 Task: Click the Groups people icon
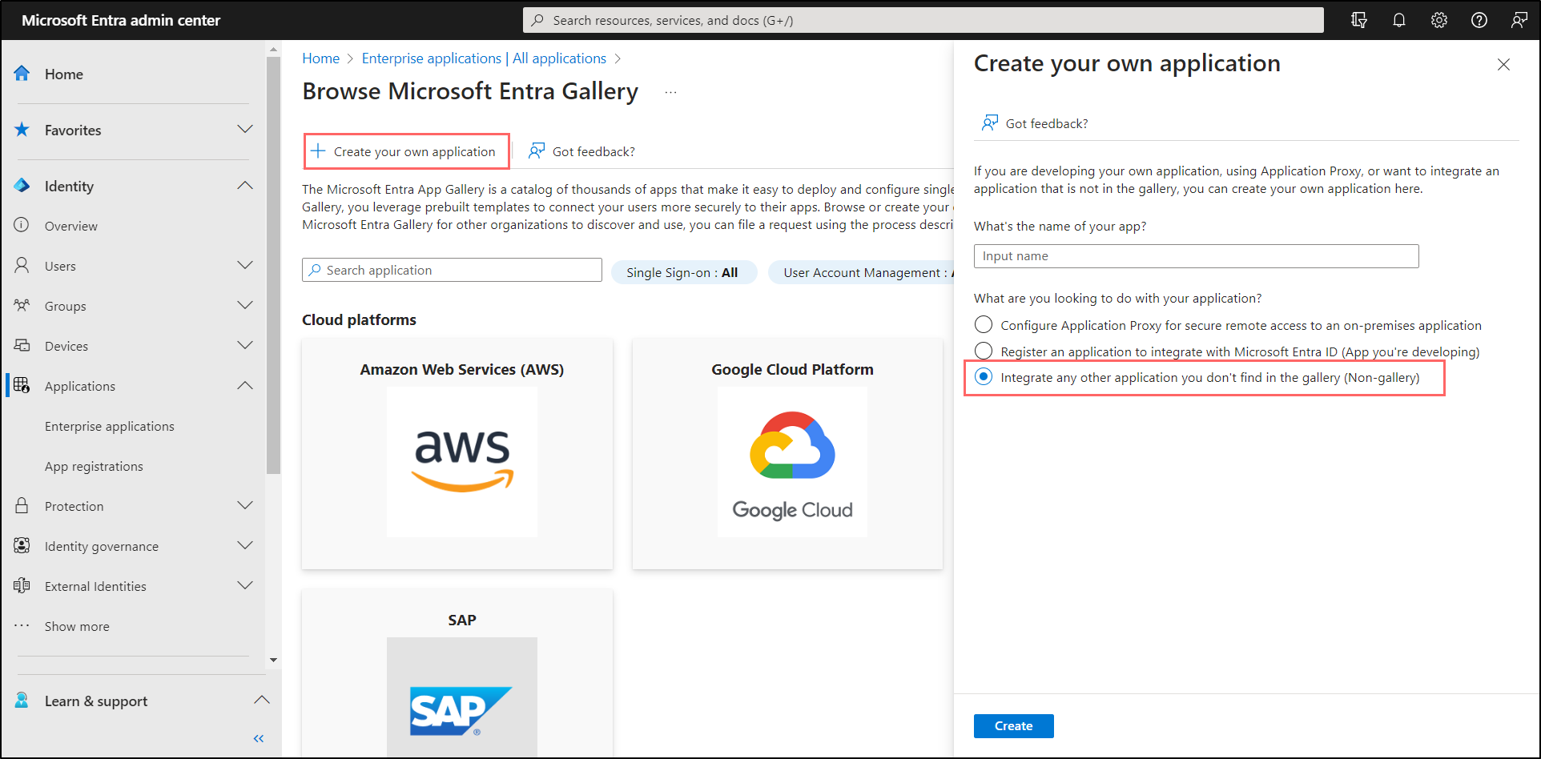tap(22, 305)
